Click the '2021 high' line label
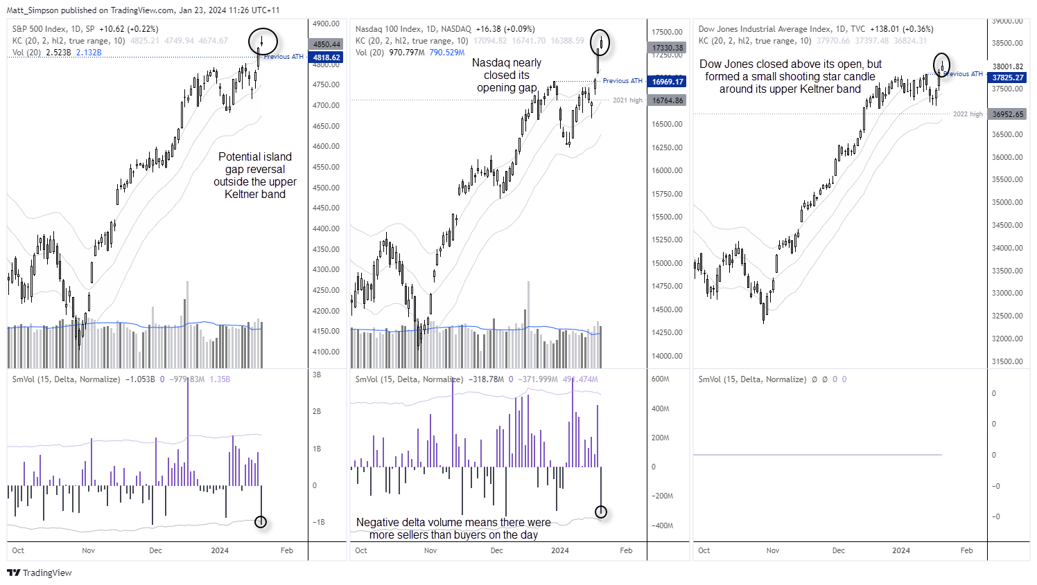1037x585 pixels. tap(627, 100)
